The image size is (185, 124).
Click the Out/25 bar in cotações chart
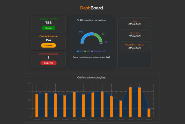tap(102, 104)
